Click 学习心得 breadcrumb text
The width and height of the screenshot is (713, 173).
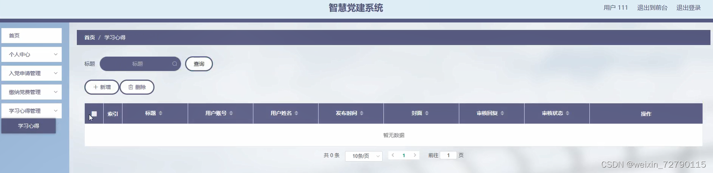[x=115, y=37]
